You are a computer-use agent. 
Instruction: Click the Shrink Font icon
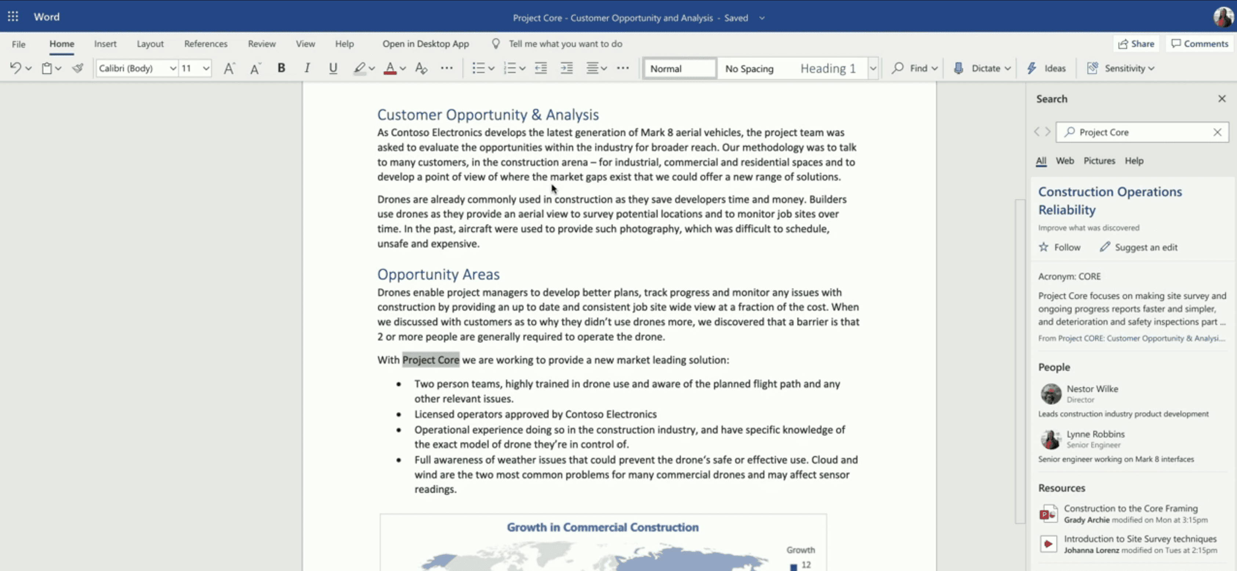click(x=255, y=68)
